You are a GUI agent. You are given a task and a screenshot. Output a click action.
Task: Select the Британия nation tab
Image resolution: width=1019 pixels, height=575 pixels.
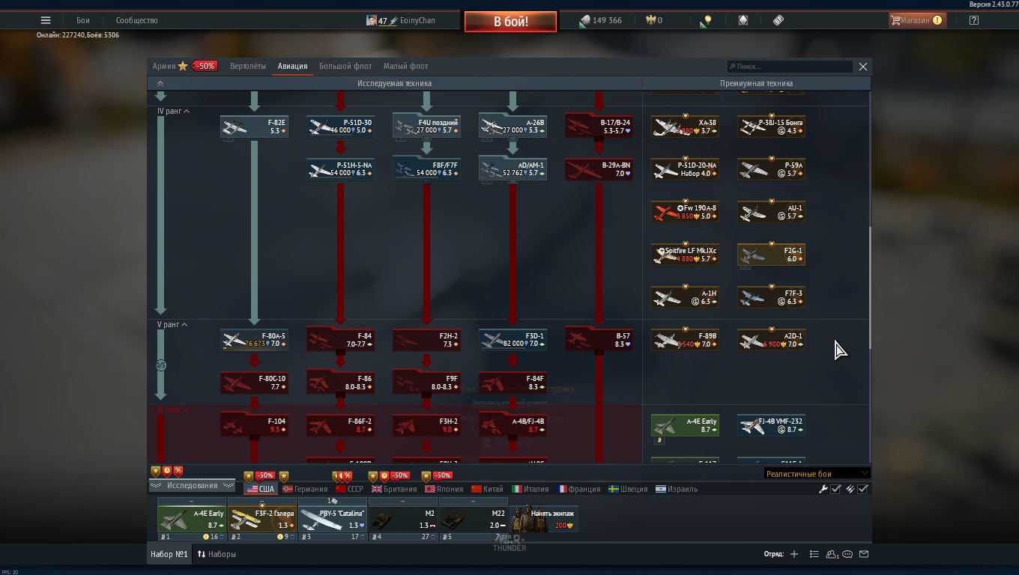[394, 489]
